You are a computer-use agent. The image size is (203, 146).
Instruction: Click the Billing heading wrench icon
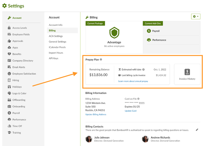coord(87,18)
